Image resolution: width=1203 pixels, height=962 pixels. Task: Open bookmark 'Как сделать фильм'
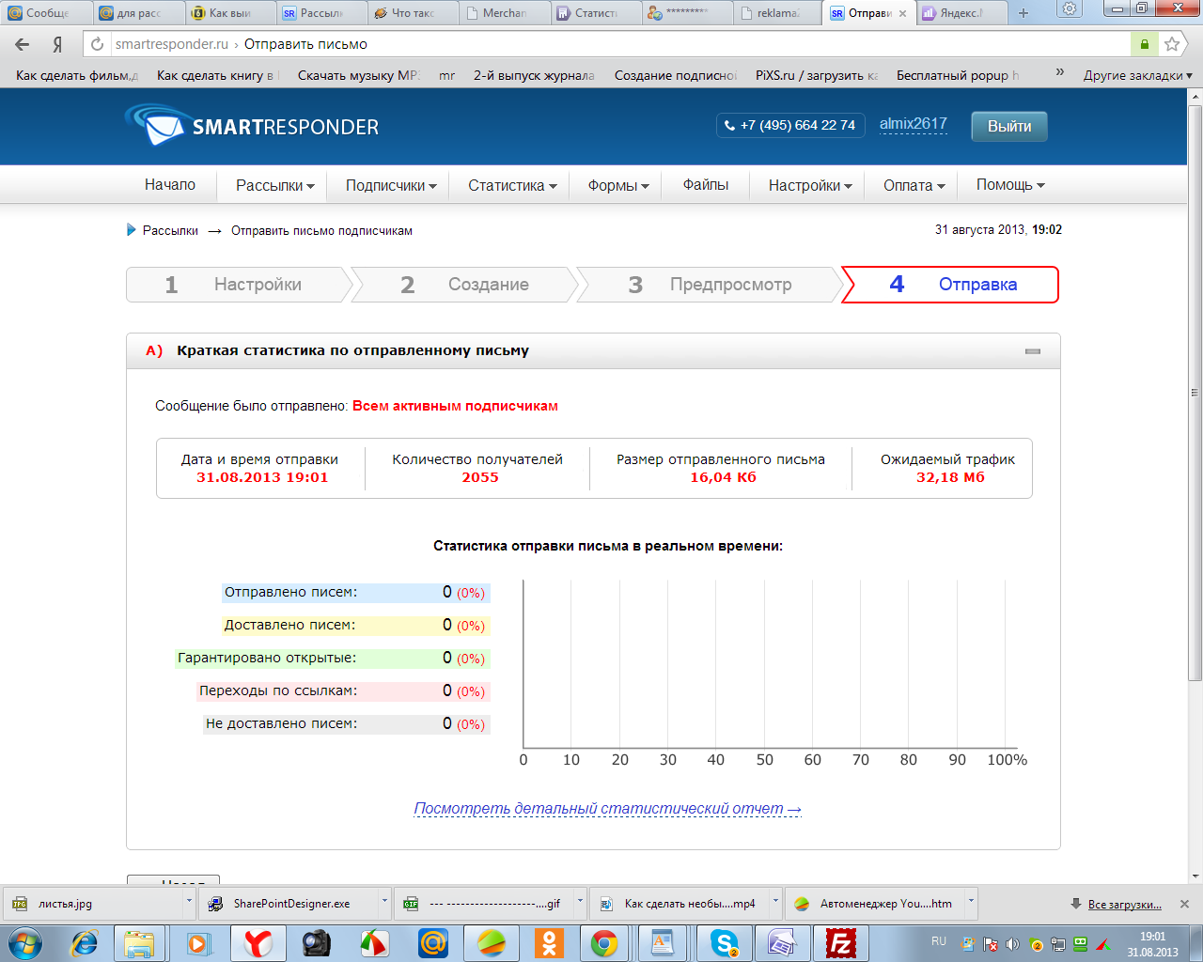[x=76, y=75]
